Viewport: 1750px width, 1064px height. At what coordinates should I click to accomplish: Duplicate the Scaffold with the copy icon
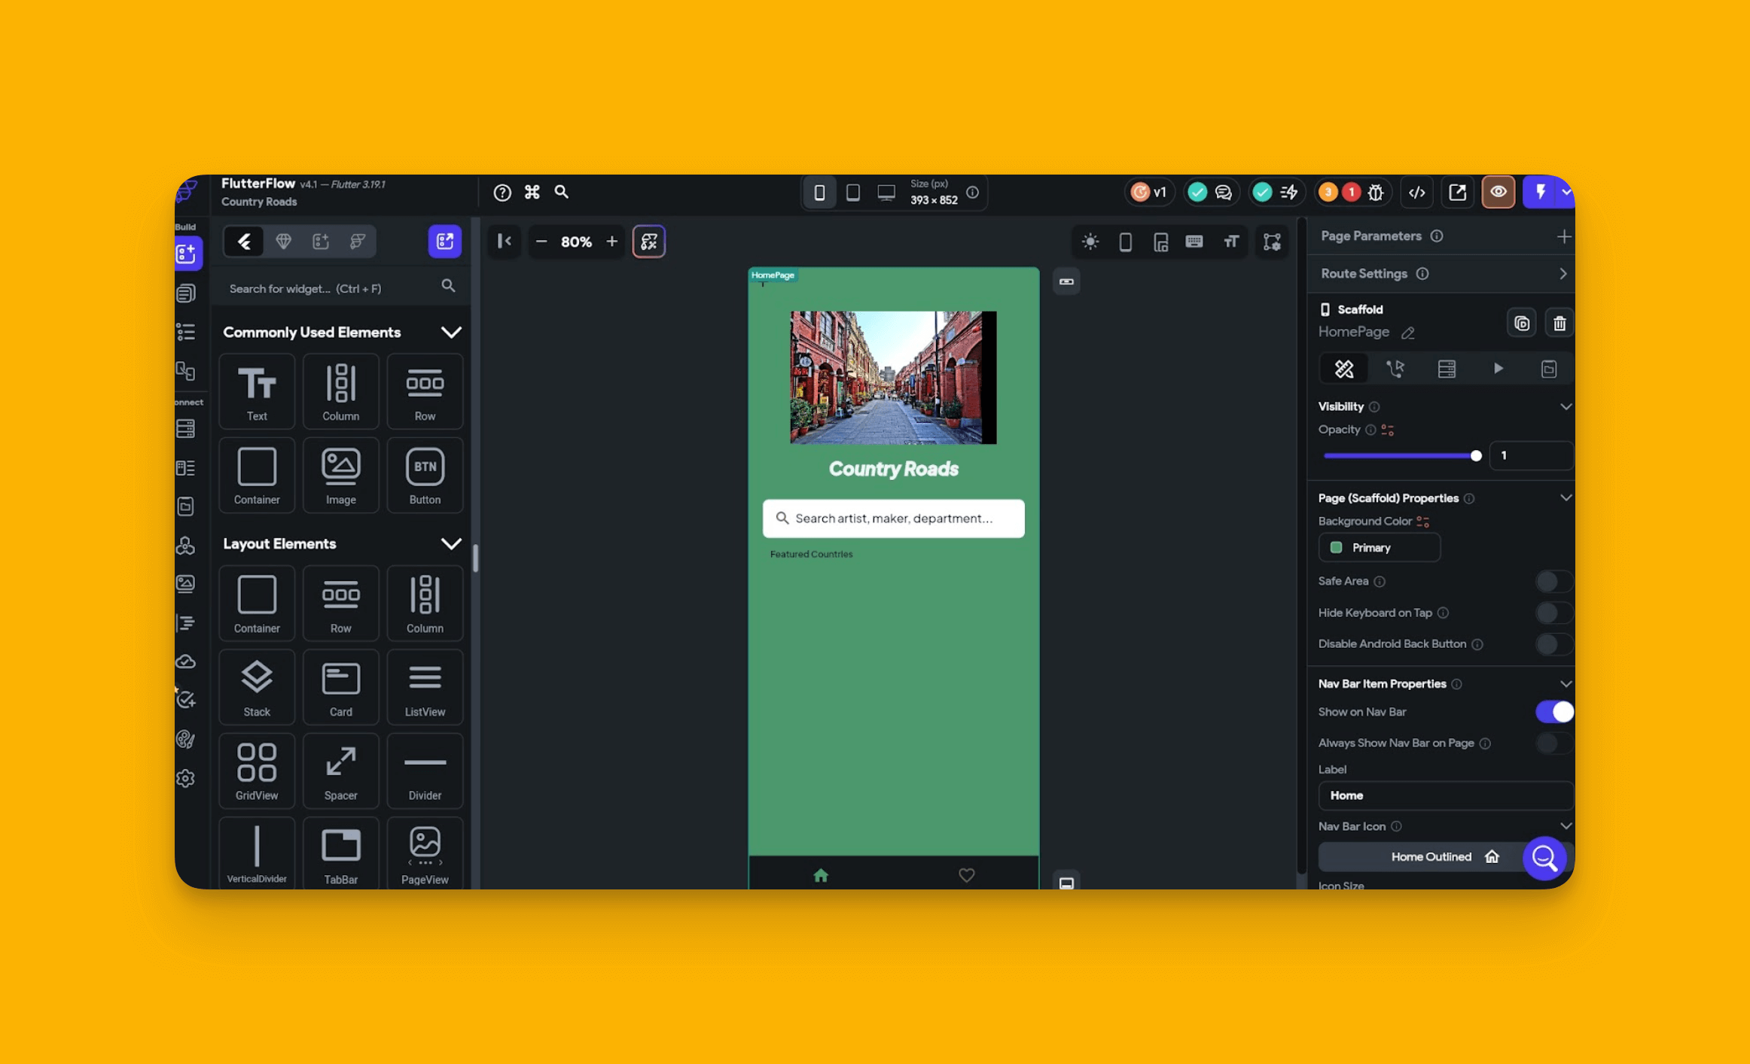point(1522,322)
